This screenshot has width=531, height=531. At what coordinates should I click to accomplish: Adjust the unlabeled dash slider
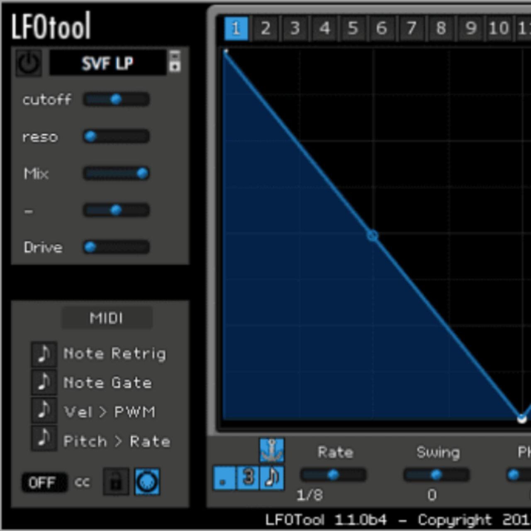(x=116, y=210)
